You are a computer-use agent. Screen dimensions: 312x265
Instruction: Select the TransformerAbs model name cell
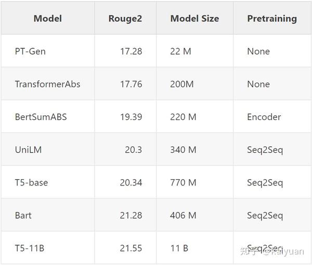click(47, 84)
